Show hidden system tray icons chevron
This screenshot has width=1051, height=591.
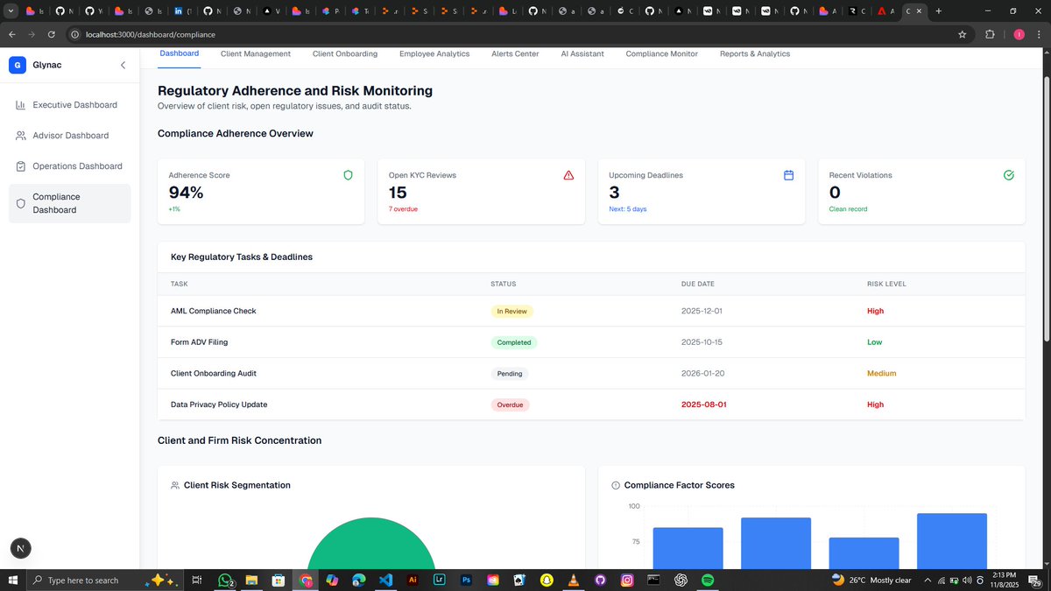pyautogui.click(x=928, y=580)
